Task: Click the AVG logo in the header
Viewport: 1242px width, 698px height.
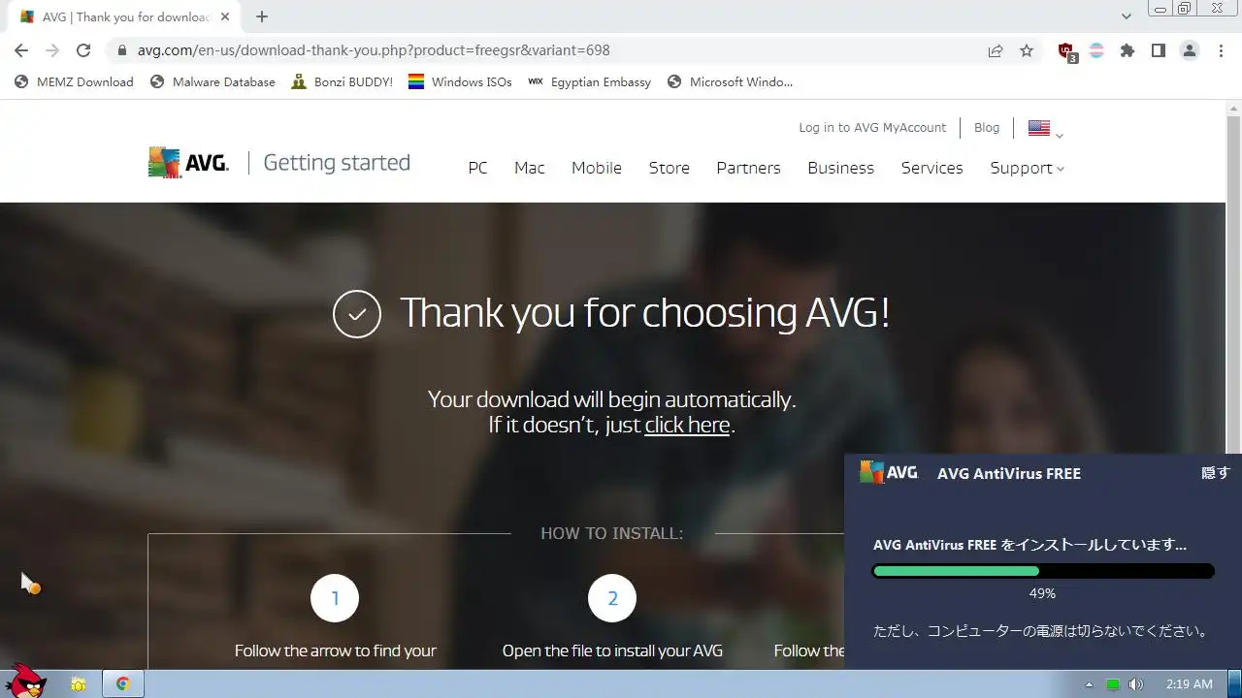Action: coord(188,163)
